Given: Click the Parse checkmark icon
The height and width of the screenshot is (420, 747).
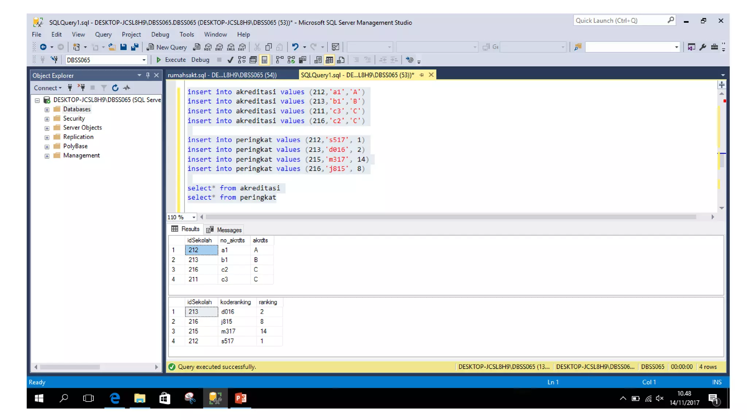Looking at the screenshot, I should coord(230,60).
